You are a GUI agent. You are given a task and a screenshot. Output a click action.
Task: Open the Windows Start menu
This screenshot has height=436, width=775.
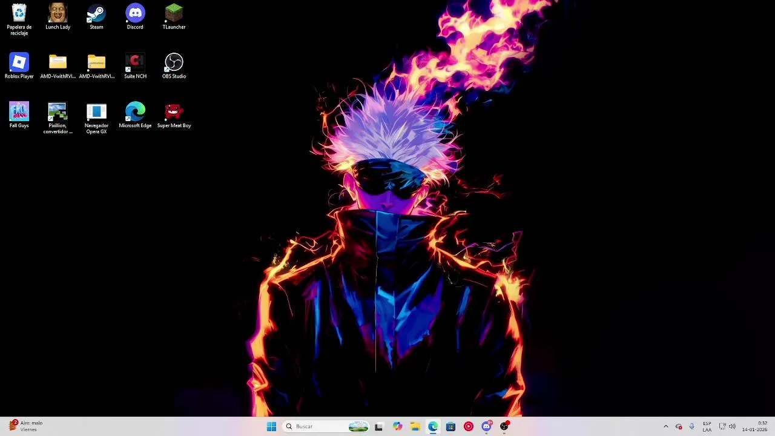[x=271, y=426]
